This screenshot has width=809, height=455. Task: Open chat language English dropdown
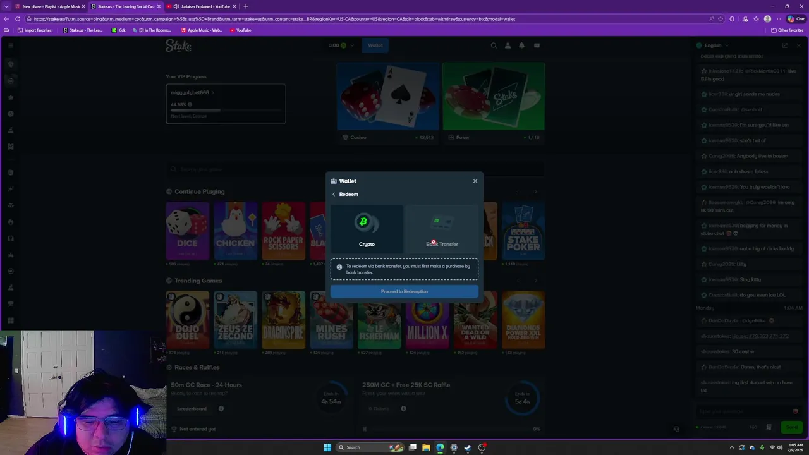coord(713,45)
